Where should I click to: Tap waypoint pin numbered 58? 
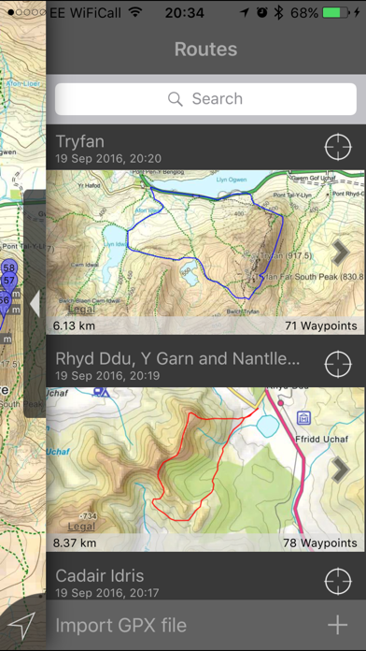9,268
